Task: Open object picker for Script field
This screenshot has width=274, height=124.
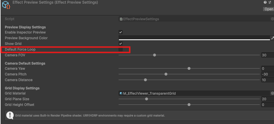Action: (272, 19)
